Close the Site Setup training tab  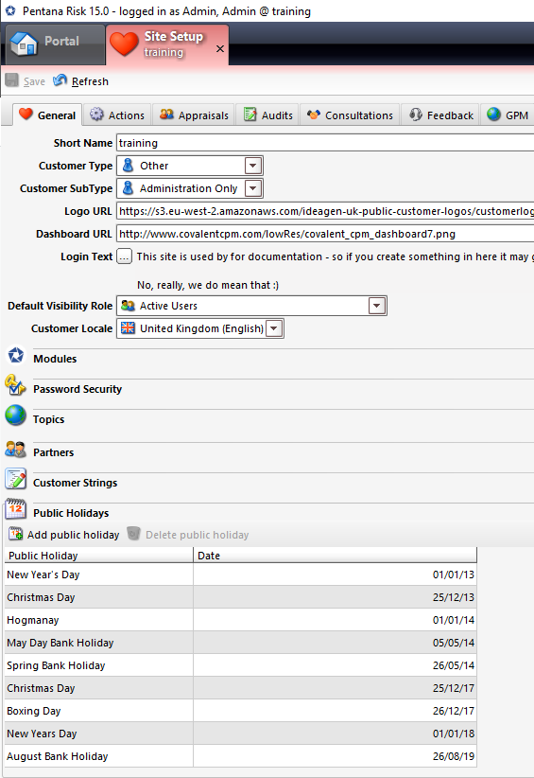220,48
